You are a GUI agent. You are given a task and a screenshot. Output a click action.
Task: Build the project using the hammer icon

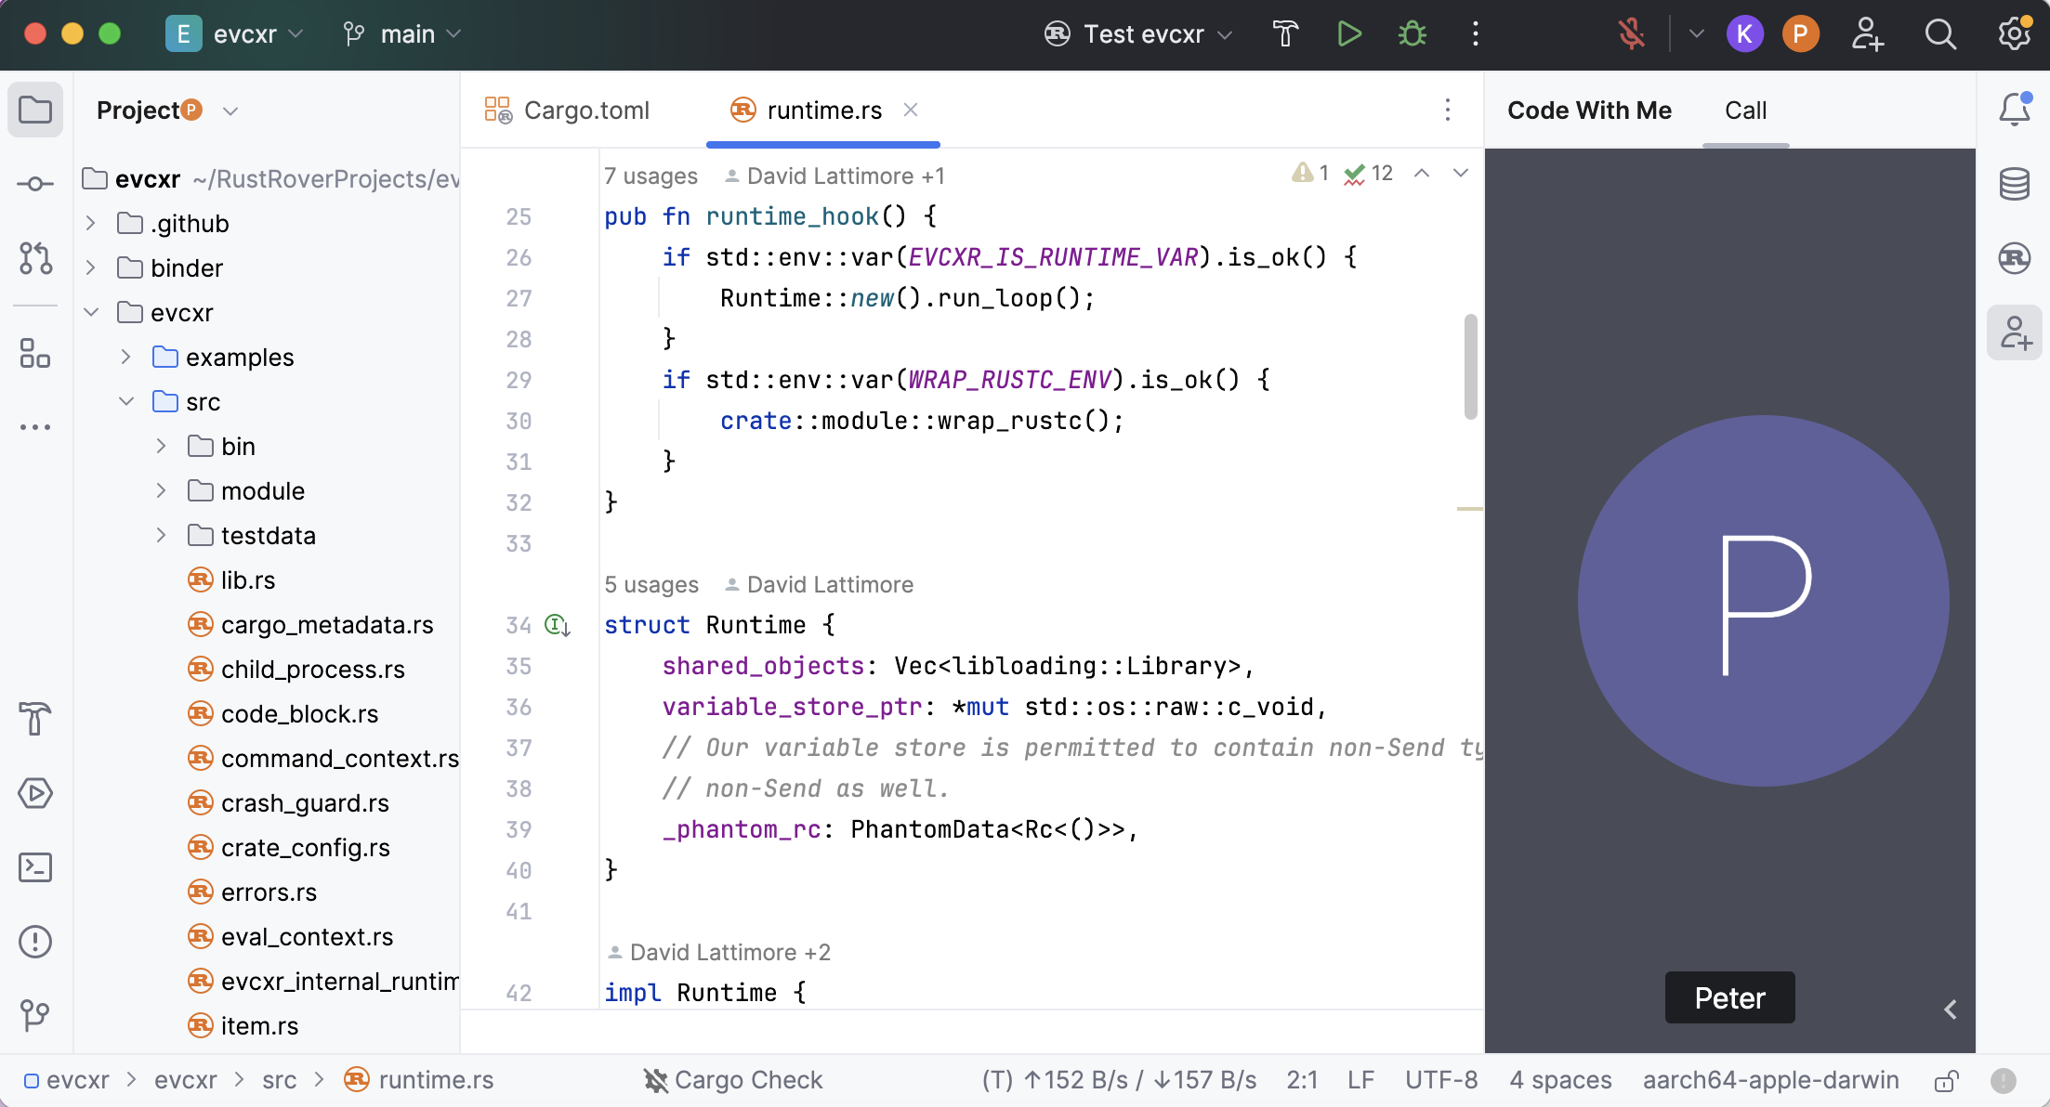point(1286,33)
